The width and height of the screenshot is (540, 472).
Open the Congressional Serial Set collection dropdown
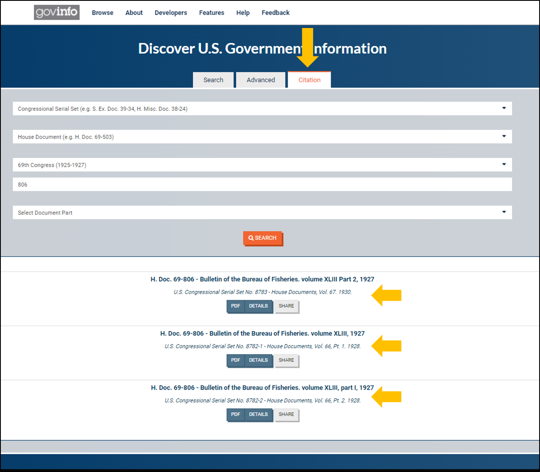262,108
